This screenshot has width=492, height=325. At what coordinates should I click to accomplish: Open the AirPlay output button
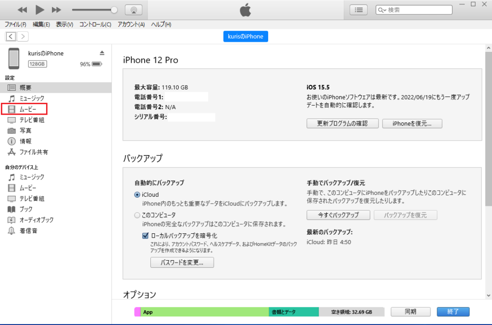click(134, 10)
